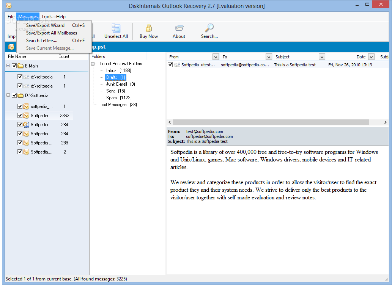Open the From column filter dropdown
Screen dimensions: 392x285
click(x=216, y=57)
